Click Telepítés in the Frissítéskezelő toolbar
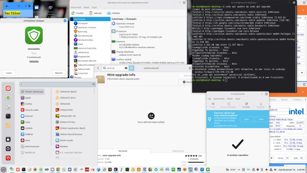Viewport: 307px width, 173px height. [x=261, y=105]
